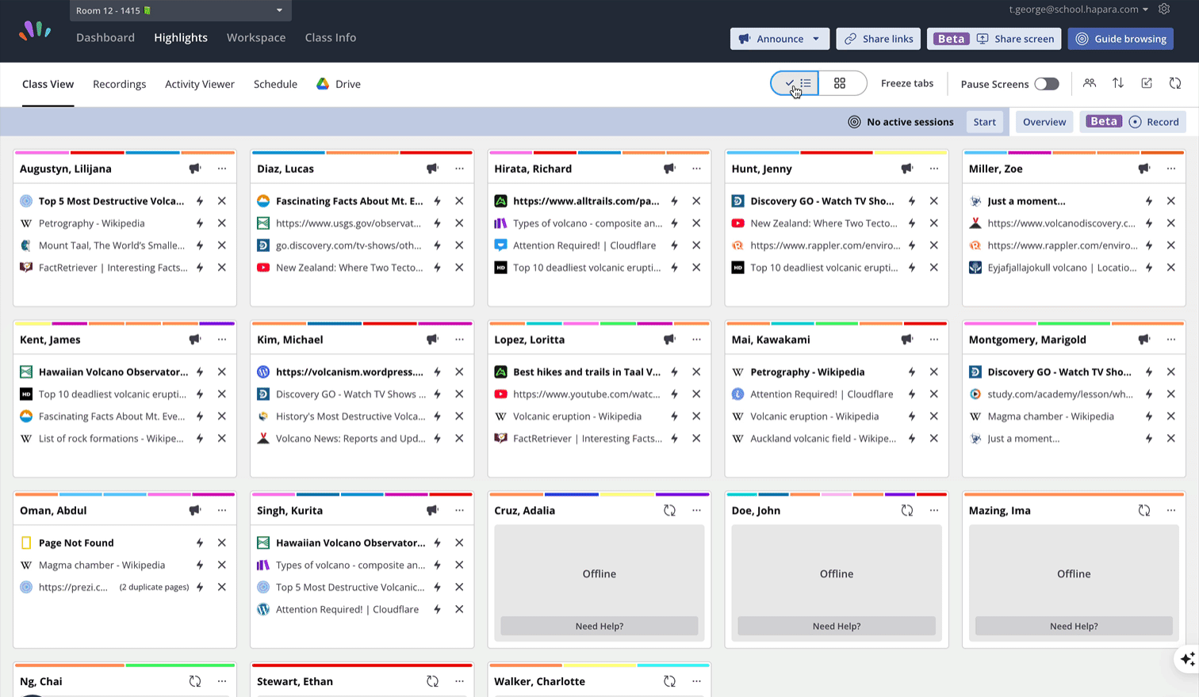This screenshot has width=1199, height=697.
Task: Click the refresh icon in the Class View toolbar
Action: coord(1175,83)
